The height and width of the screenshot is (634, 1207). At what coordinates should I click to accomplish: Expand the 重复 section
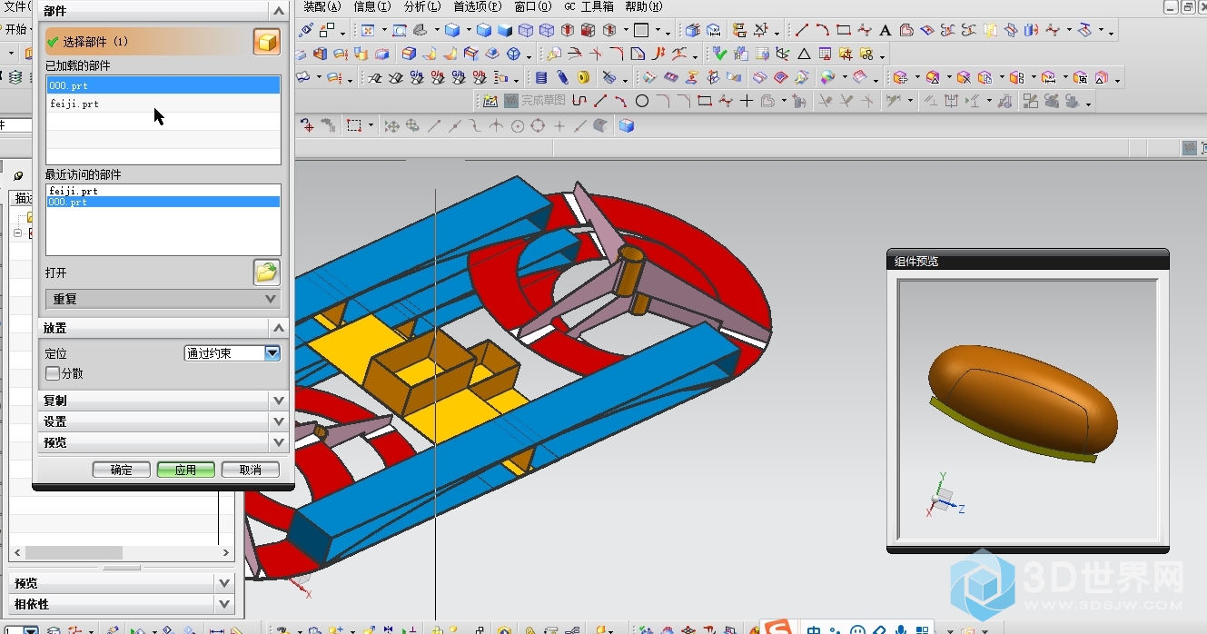(x=163, y=299)
